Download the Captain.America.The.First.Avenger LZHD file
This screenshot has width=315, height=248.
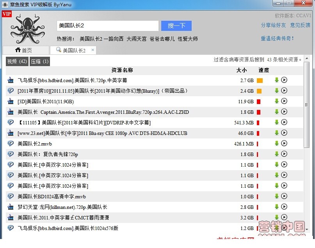pos(277,112)
